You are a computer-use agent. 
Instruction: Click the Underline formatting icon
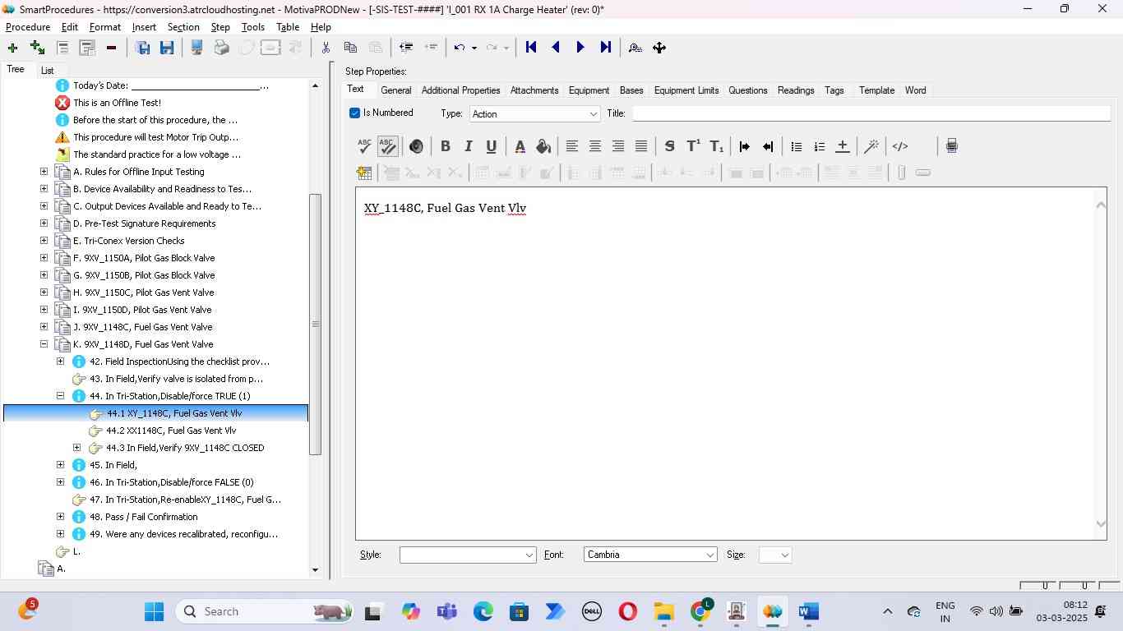pos(491,146)
